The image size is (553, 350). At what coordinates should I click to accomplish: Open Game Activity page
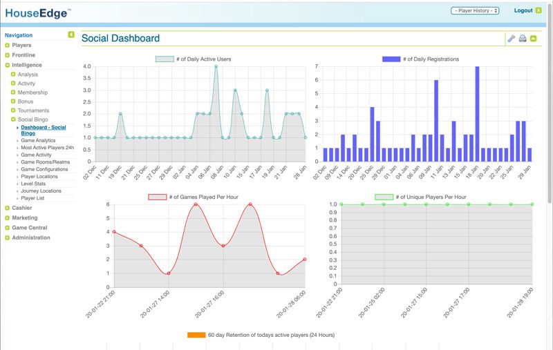[36, 155]
